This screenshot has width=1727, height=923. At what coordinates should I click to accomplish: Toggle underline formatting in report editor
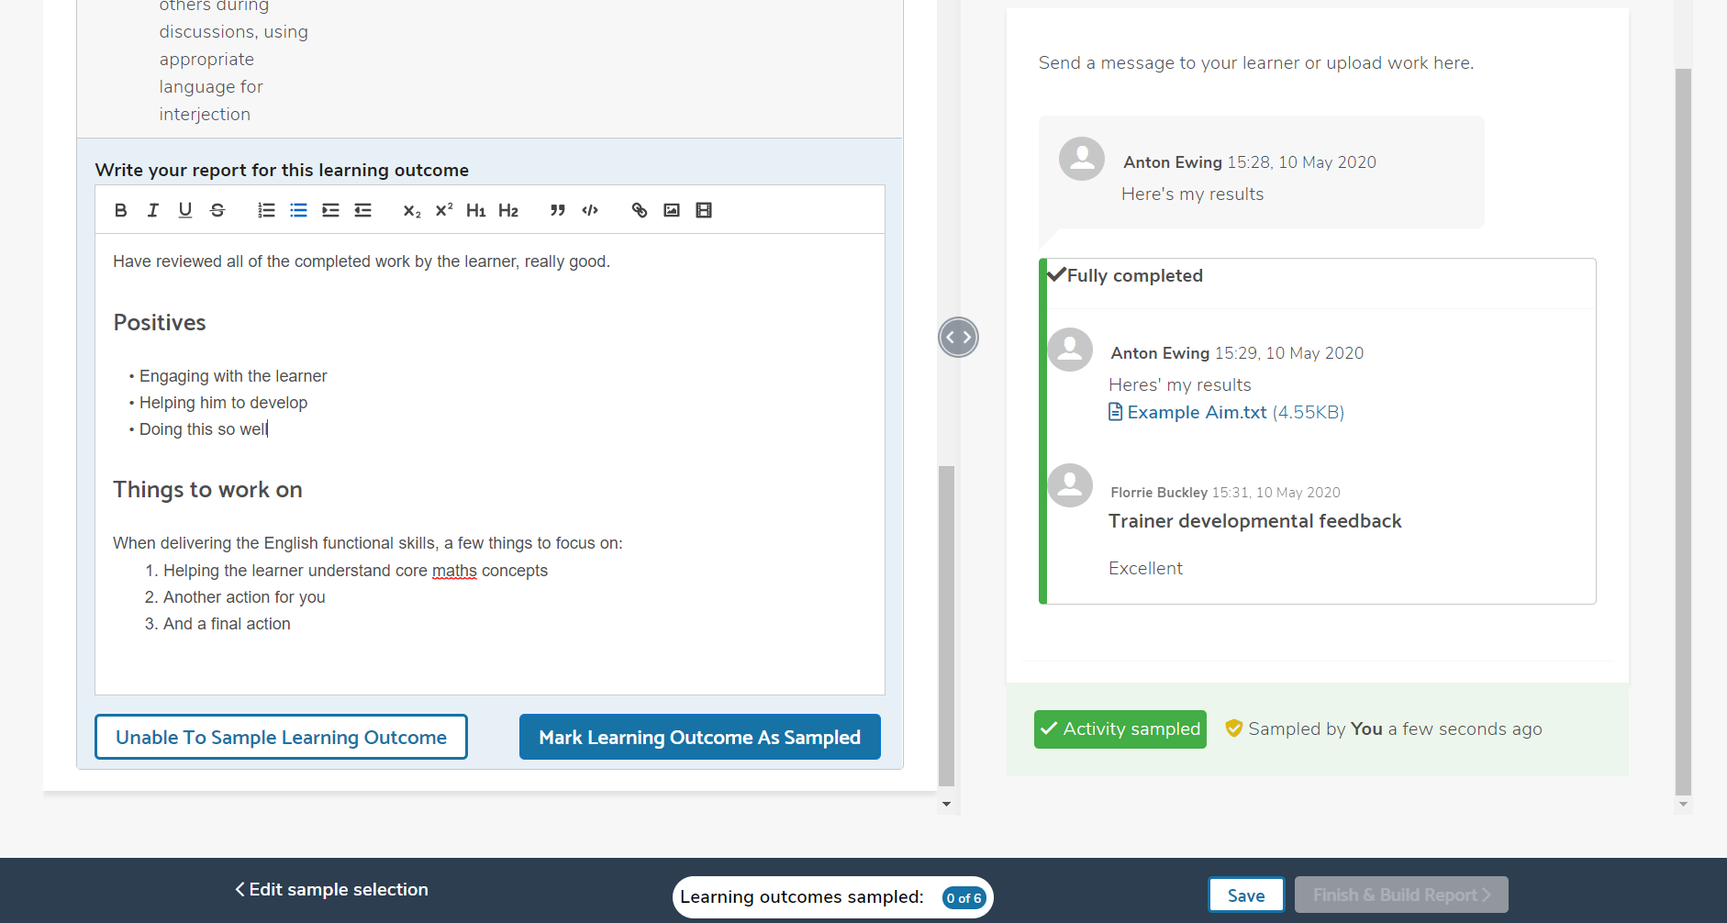(185, 210)
